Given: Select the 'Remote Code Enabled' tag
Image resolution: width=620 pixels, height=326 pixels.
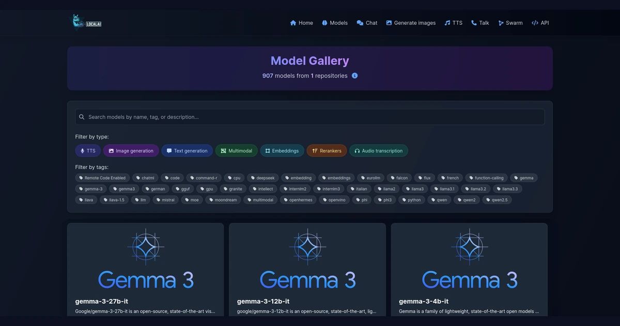Looking at the screenshot, I should (102, 177).
